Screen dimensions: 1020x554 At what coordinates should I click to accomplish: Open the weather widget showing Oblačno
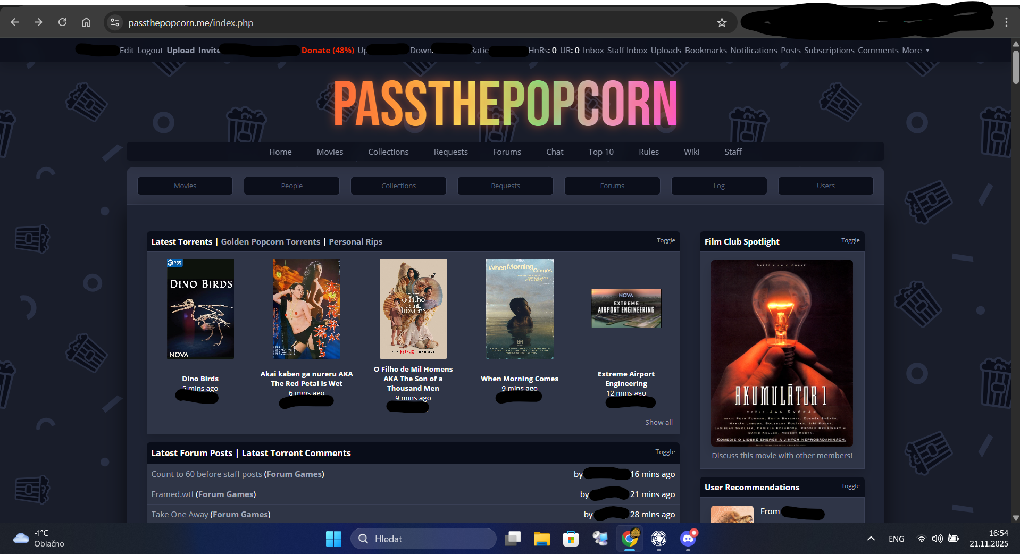(x=39, y=538)
